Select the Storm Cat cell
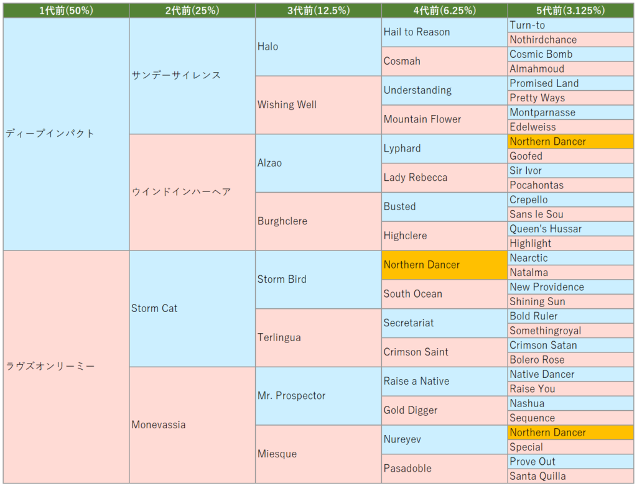Image resolution: width=637 pixels, height=486 pixels. [x=192, y=308]
